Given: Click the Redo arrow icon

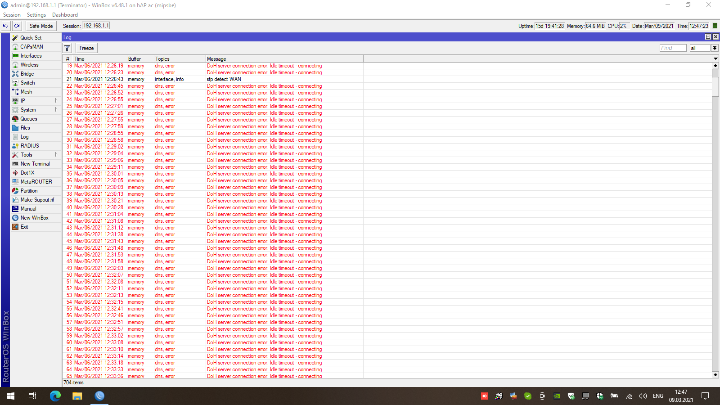Looking at the screenshot, I should [x=17, y=26].
